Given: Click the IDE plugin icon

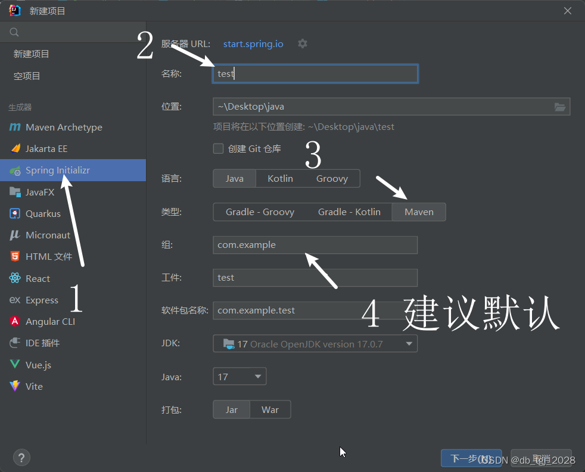Looking at the screenshot, I should click(x=15, y=343).
